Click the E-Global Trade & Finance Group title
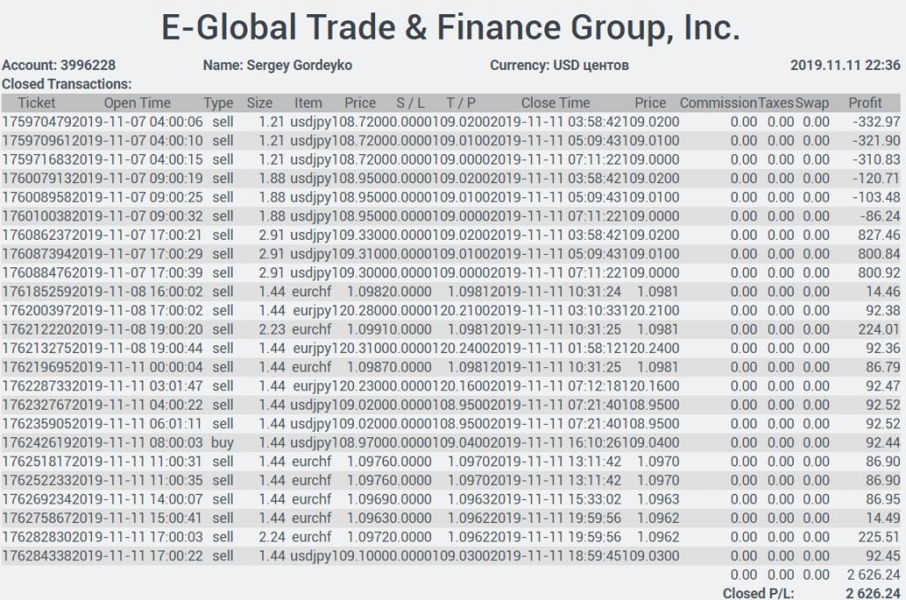The image size is (906, 600). 450,27
